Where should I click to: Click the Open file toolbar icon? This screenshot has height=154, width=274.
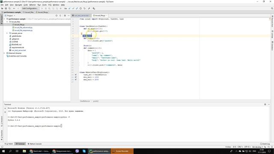pyautogui.click(x=2, y=9)
